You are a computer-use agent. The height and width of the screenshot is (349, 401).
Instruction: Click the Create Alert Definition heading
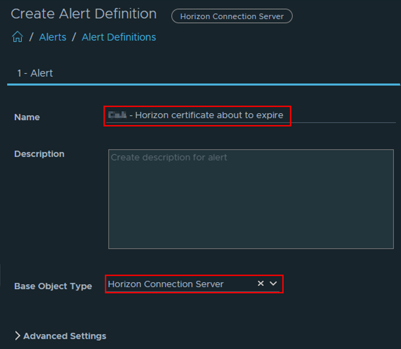click(x=84, y=14)
